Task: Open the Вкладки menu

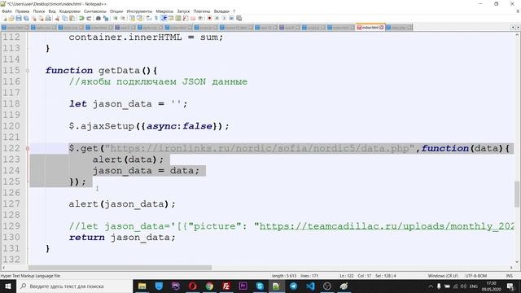Action: [x=221, y=11]
